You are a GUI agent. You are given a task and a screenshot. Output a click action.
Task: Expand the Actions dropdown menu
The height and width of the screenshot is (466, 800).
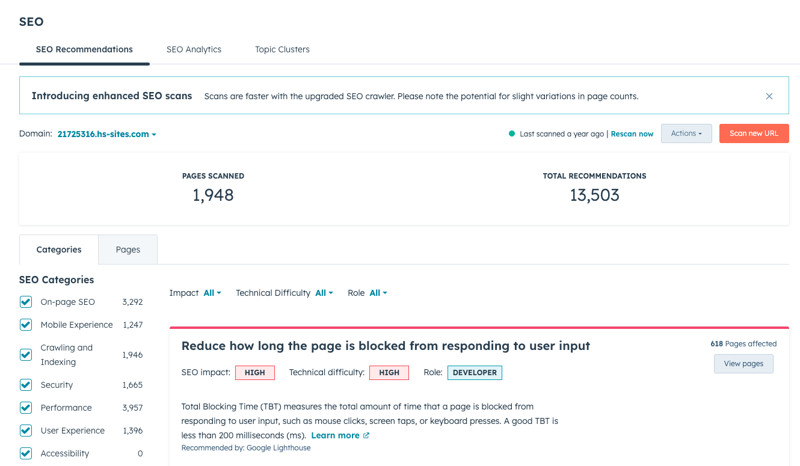[x=686, y=133]
